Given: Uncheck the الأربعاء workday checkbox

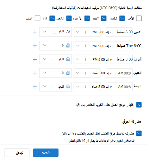Looking at the screenshot, I should point(87,18).
